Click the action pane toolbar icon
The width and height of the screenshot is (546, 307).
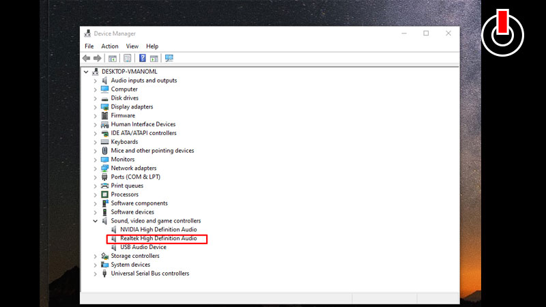(154, 58)
